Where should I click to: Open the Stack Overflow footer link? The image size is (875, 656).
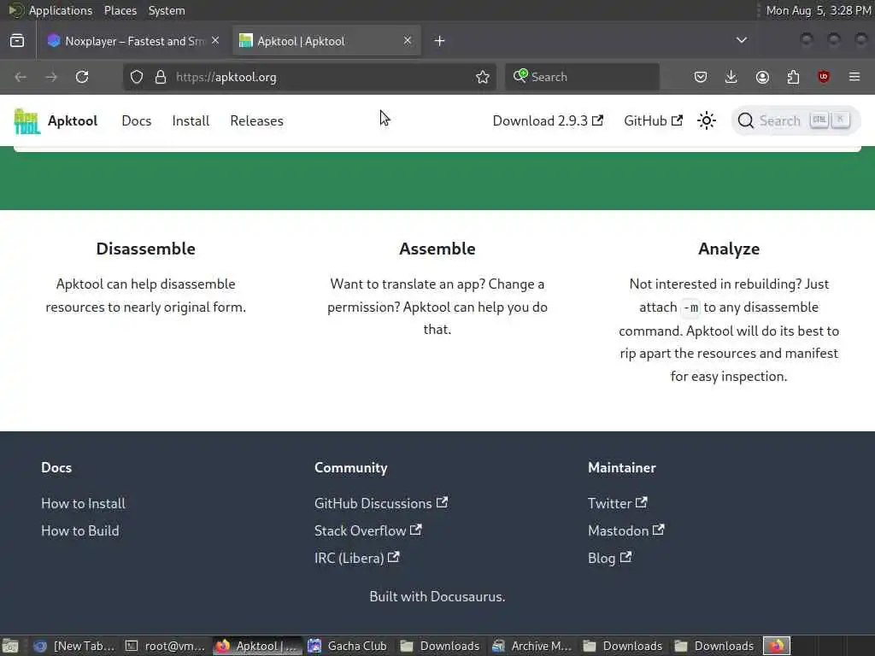point(367,530)
